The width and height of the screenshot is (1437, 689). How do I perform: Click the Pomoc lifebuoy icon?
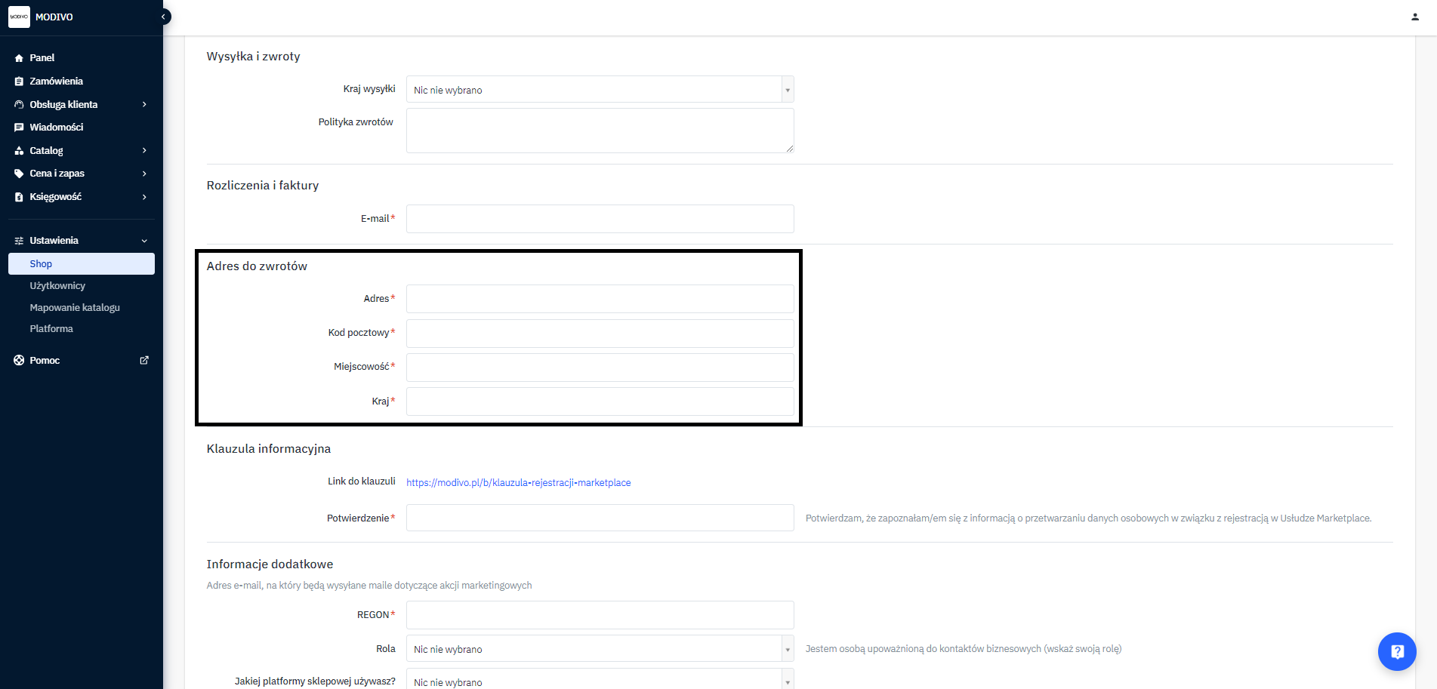click(x=19, y=361)
